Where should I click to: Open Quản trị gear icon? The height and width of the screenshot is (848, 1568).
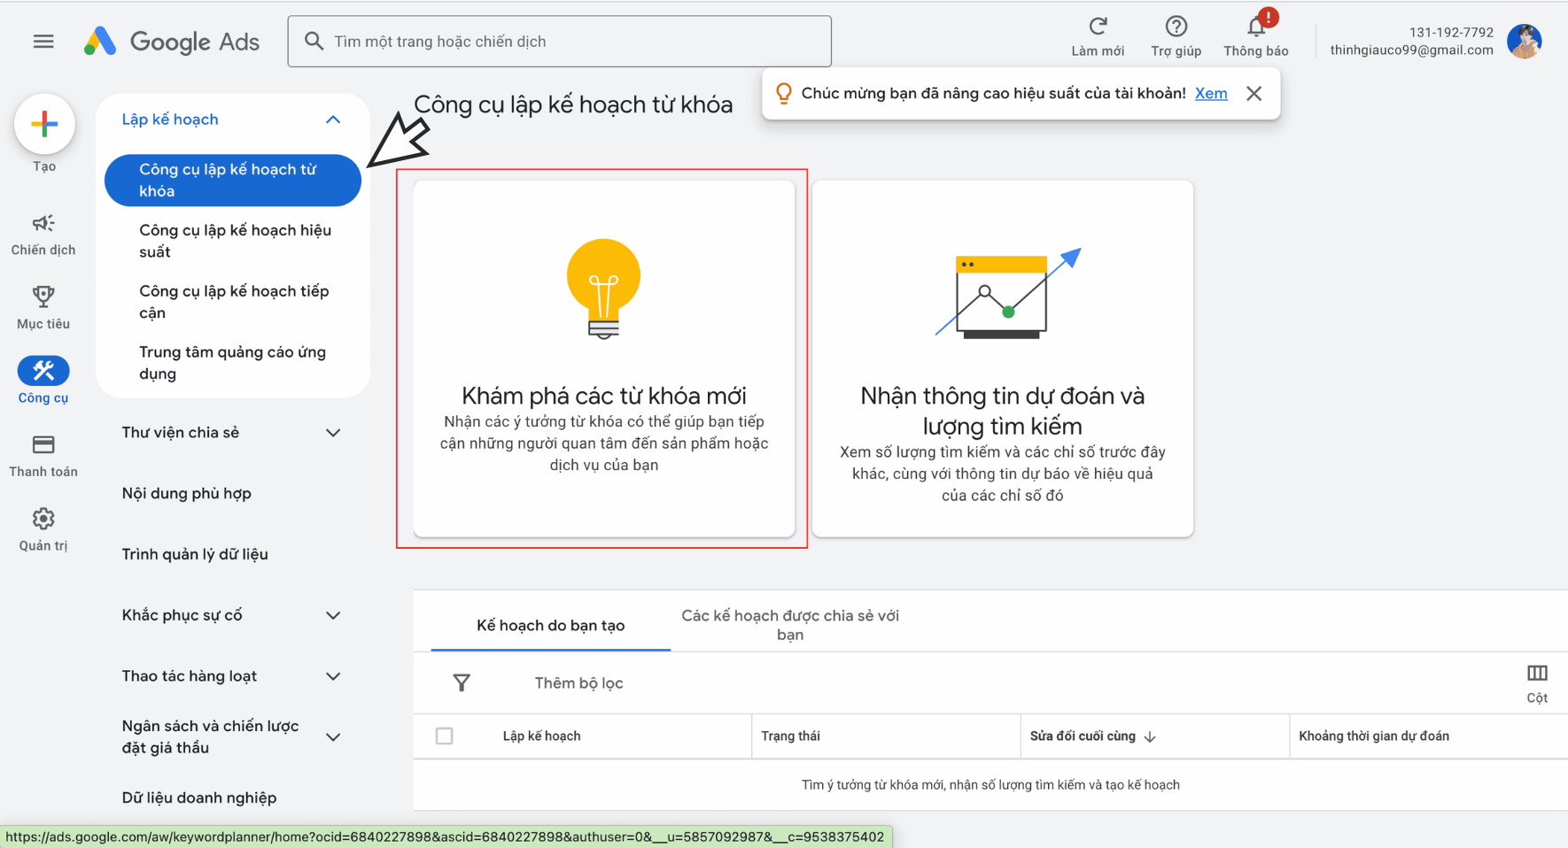click(43, 519)
